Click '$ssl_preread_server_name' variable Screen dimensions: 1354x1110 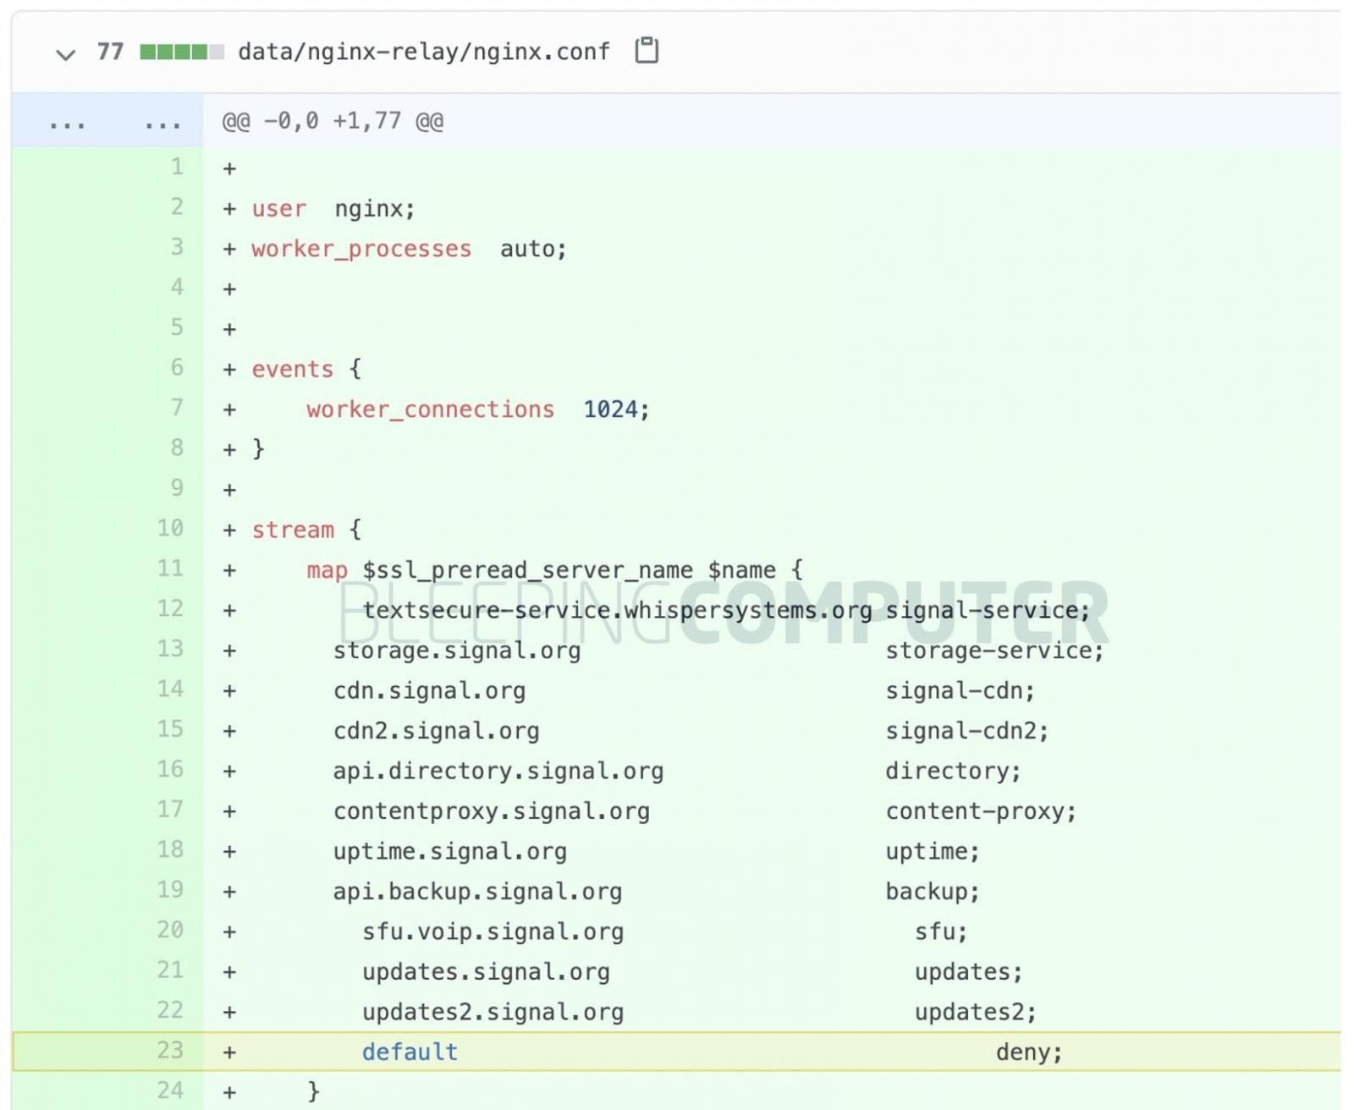pyautogui.click(x=527, y=571)
